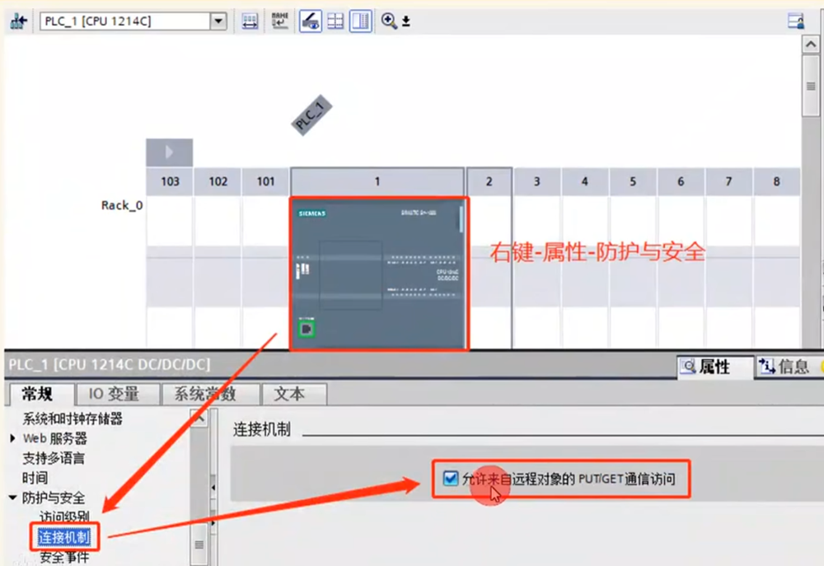The image size is (824, 566).
Task: Select rack slot 5 header
Action: pyautogui.click(x=633, y=181)
